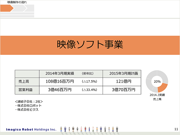Viewport: 180px width, 135px height.
Task: Click the chart caption 2014.3実績
Action: 157,95
